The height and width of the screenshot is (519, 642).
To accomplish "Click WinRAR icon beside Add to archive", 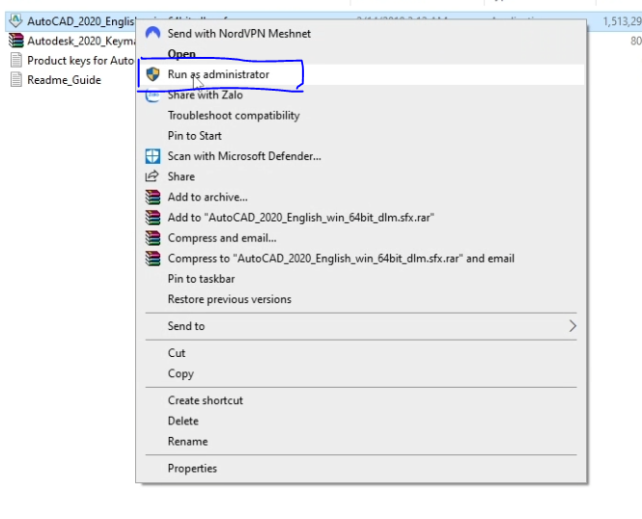I will point(153,197).
